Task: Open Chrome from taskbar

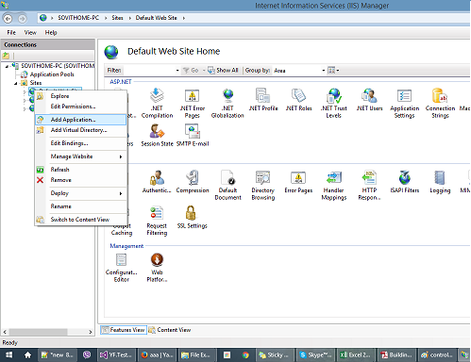Action: (x=245, y=355)
